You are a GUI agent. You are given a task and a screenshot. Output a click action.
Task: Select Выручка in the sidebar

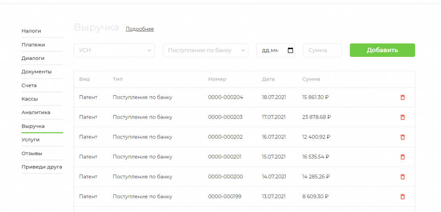33,126
